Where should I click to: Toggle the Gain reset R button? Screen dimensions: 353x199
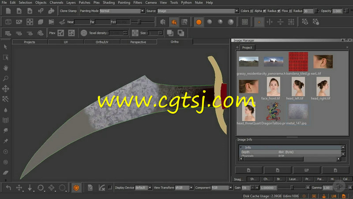[308, 188]
